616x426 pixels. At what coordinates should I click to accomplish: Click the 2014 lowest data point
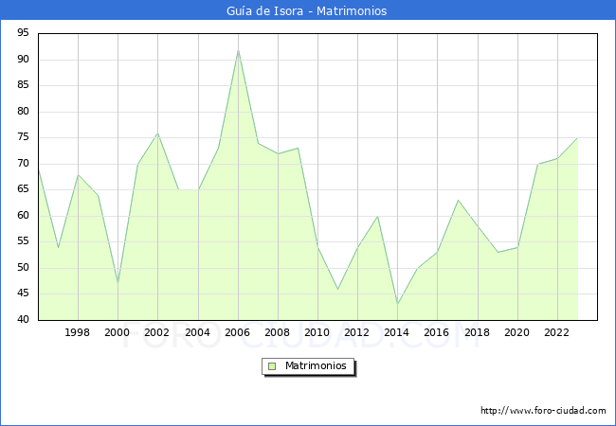tap(398, 304)
